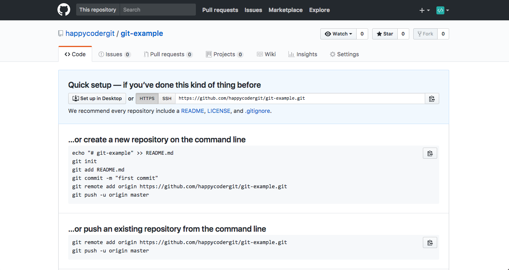Click the Set up in Desktop button
This screenshot has width=509, height=270.
pos(97,98)
